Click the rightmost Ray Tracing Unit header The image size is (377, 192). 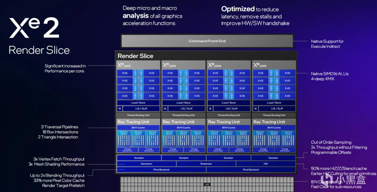point(274,122)
